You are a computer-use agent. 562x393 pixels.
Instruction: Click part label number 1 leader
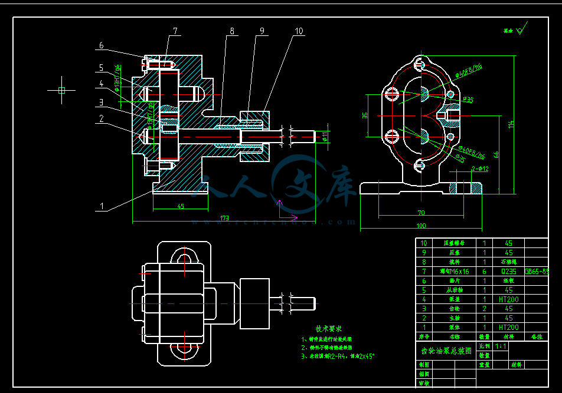click(x=102, y=207)
